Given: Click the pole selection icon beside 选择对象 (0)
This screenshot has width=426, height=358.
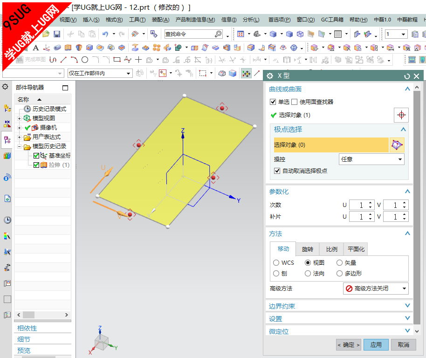Looking at the screenshot, I should coord(397,145).
